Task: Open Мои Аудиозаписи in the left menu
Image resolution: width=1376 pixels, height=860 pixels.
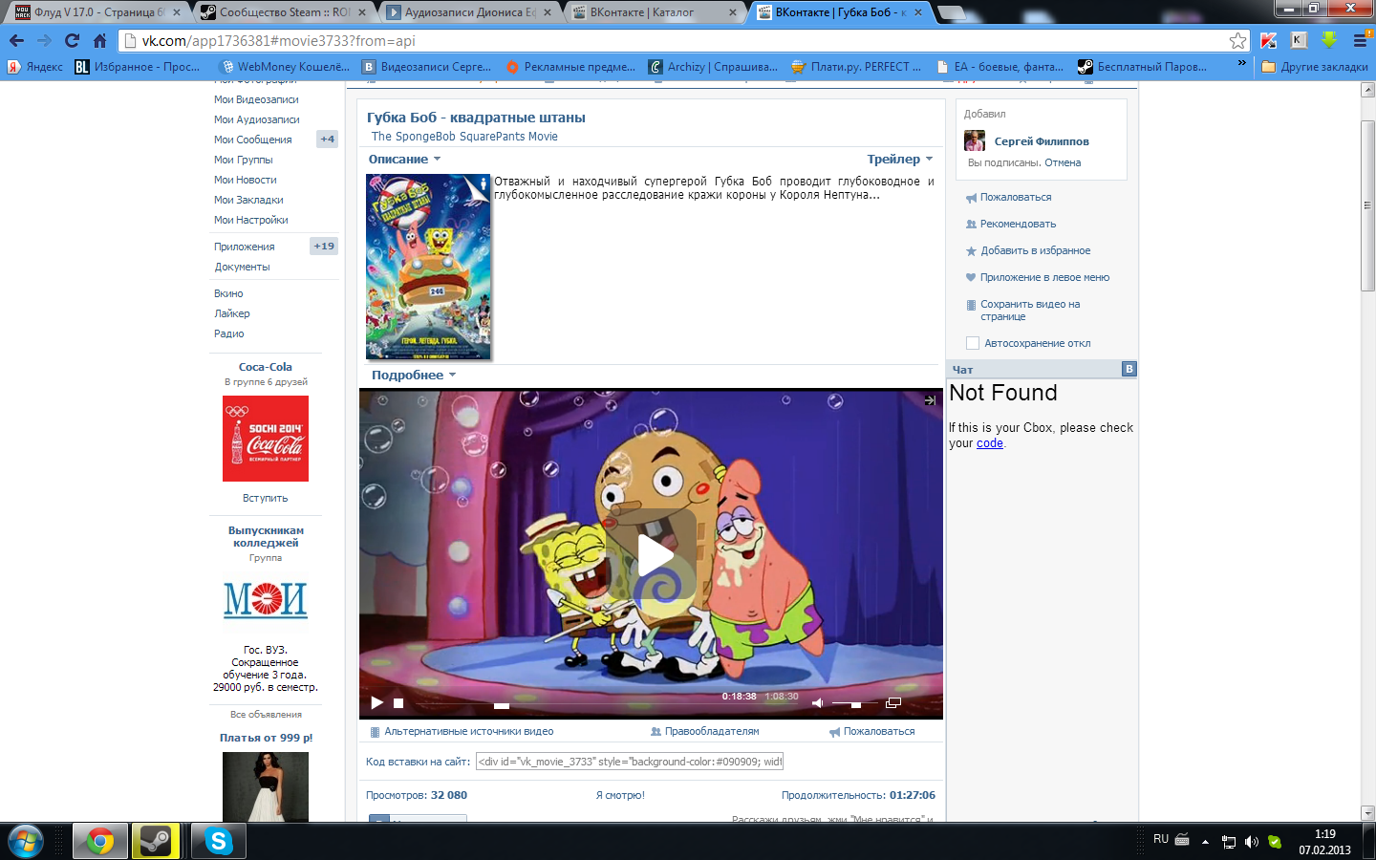Action: [x=257, y=119]
